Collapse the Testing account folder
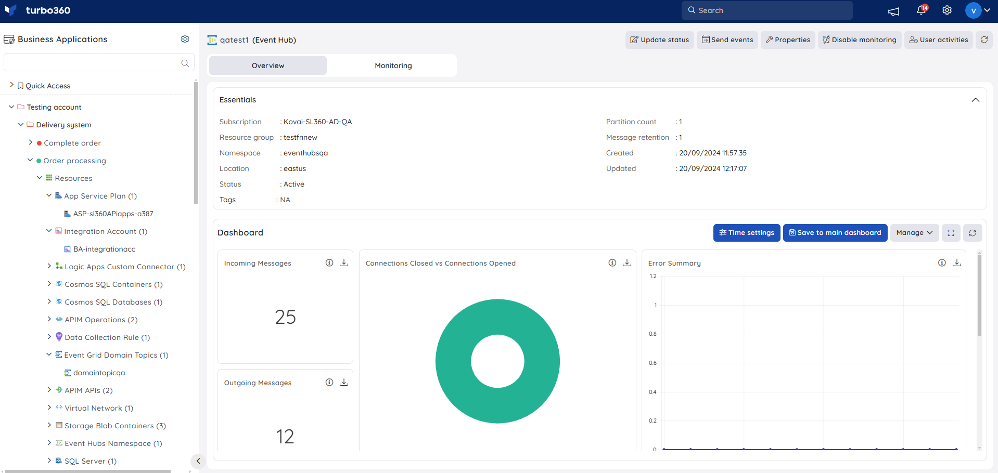998x473 pixels. [x=11, y=107]
